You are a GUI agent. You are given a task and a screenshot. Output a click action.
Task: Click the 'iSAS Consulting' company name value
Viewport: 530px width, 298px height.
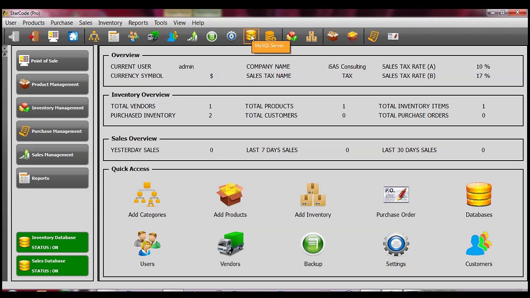click(347, 67)
